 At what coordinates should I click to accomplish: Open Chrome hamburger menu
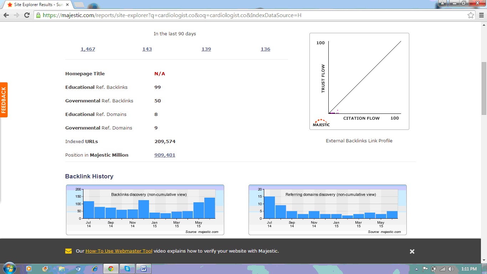click(481, 15)
